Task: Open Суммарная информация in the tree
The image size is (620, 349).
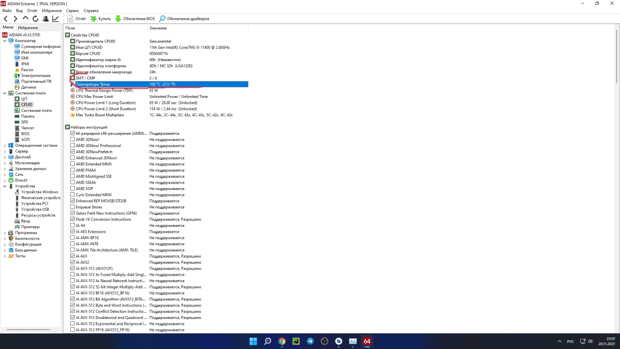Action: pos(41,47)
